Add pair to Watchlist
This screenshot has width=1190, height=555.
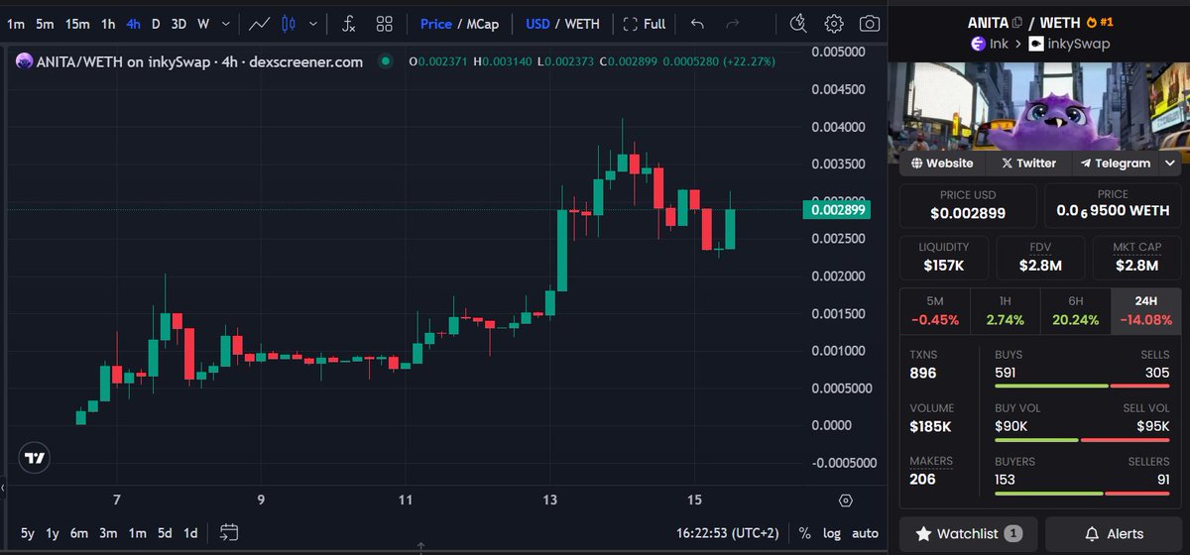(969, 533)
